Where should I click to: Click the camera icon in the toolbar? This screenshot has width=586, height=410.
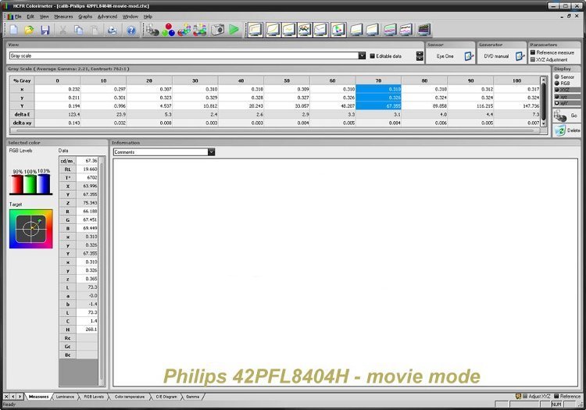[217, 30]
